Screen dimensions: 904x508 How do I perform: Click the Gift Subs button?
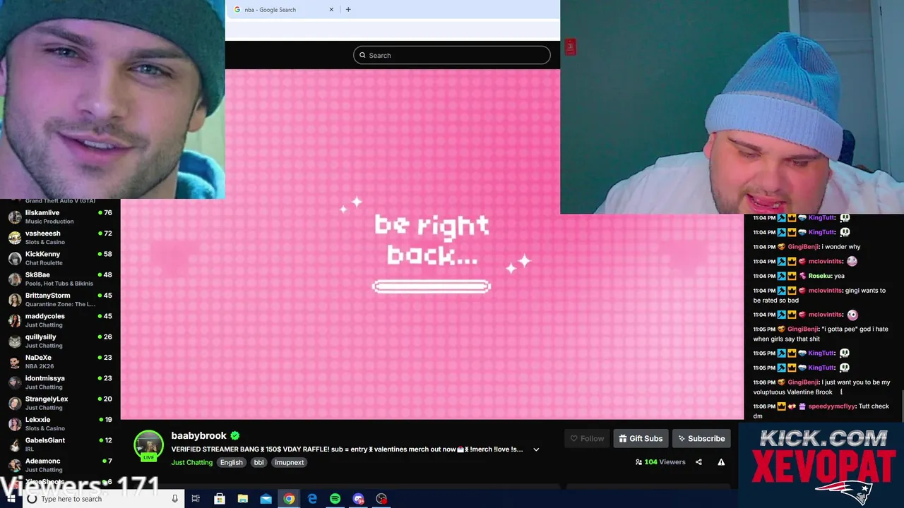coord(641,439)
